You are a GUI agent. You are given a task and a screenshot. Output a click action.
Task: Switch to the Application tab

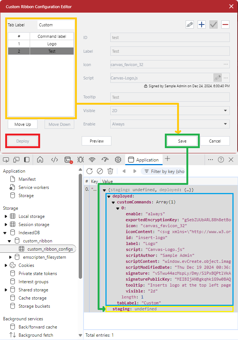(x=143, y=160)
